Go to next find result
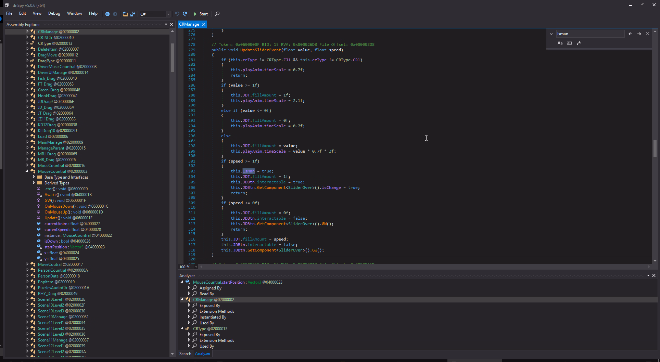This screenshot has height=362, width=660. (x=639, y=34)
